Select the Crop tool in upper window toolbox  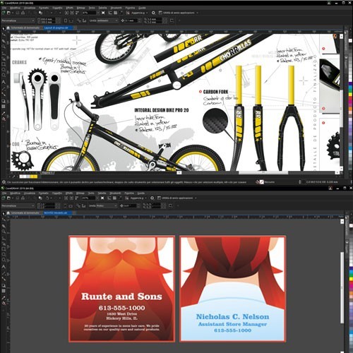click(x=4, y=41)
